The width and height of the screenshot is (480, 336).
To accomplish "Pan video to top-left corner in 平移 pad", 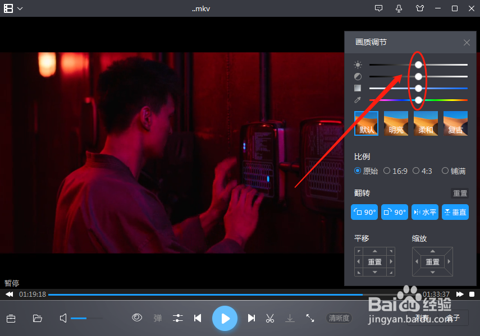I will [x=359, y=251].
